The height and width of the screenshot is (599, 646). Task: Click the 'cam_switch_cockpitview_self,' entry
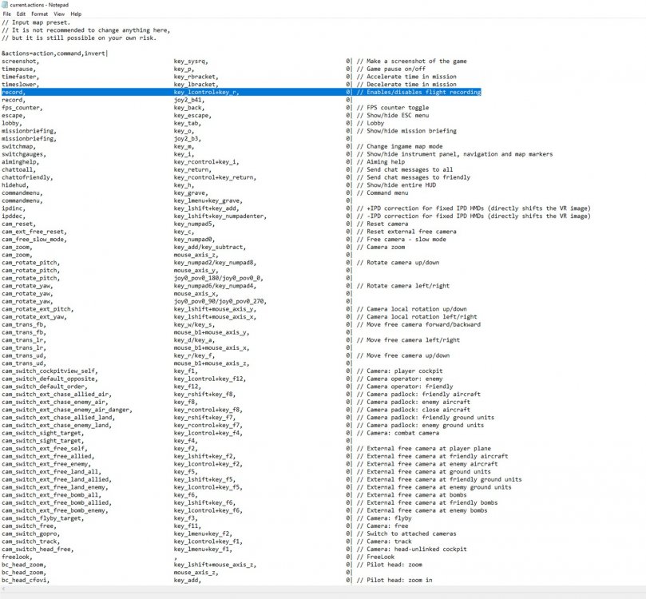click(50, 371)
